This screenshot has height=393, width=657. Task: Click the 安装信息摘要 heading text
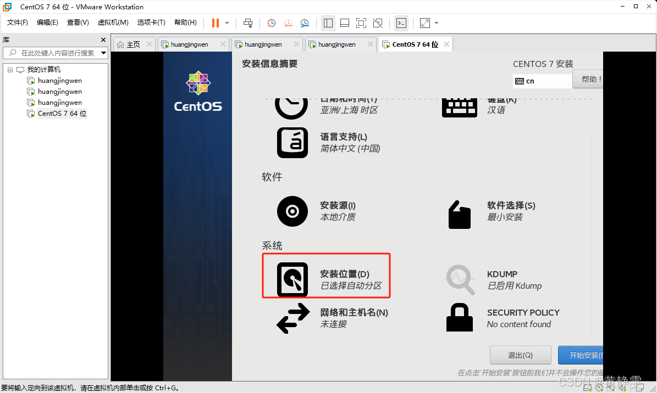point(269,64)
